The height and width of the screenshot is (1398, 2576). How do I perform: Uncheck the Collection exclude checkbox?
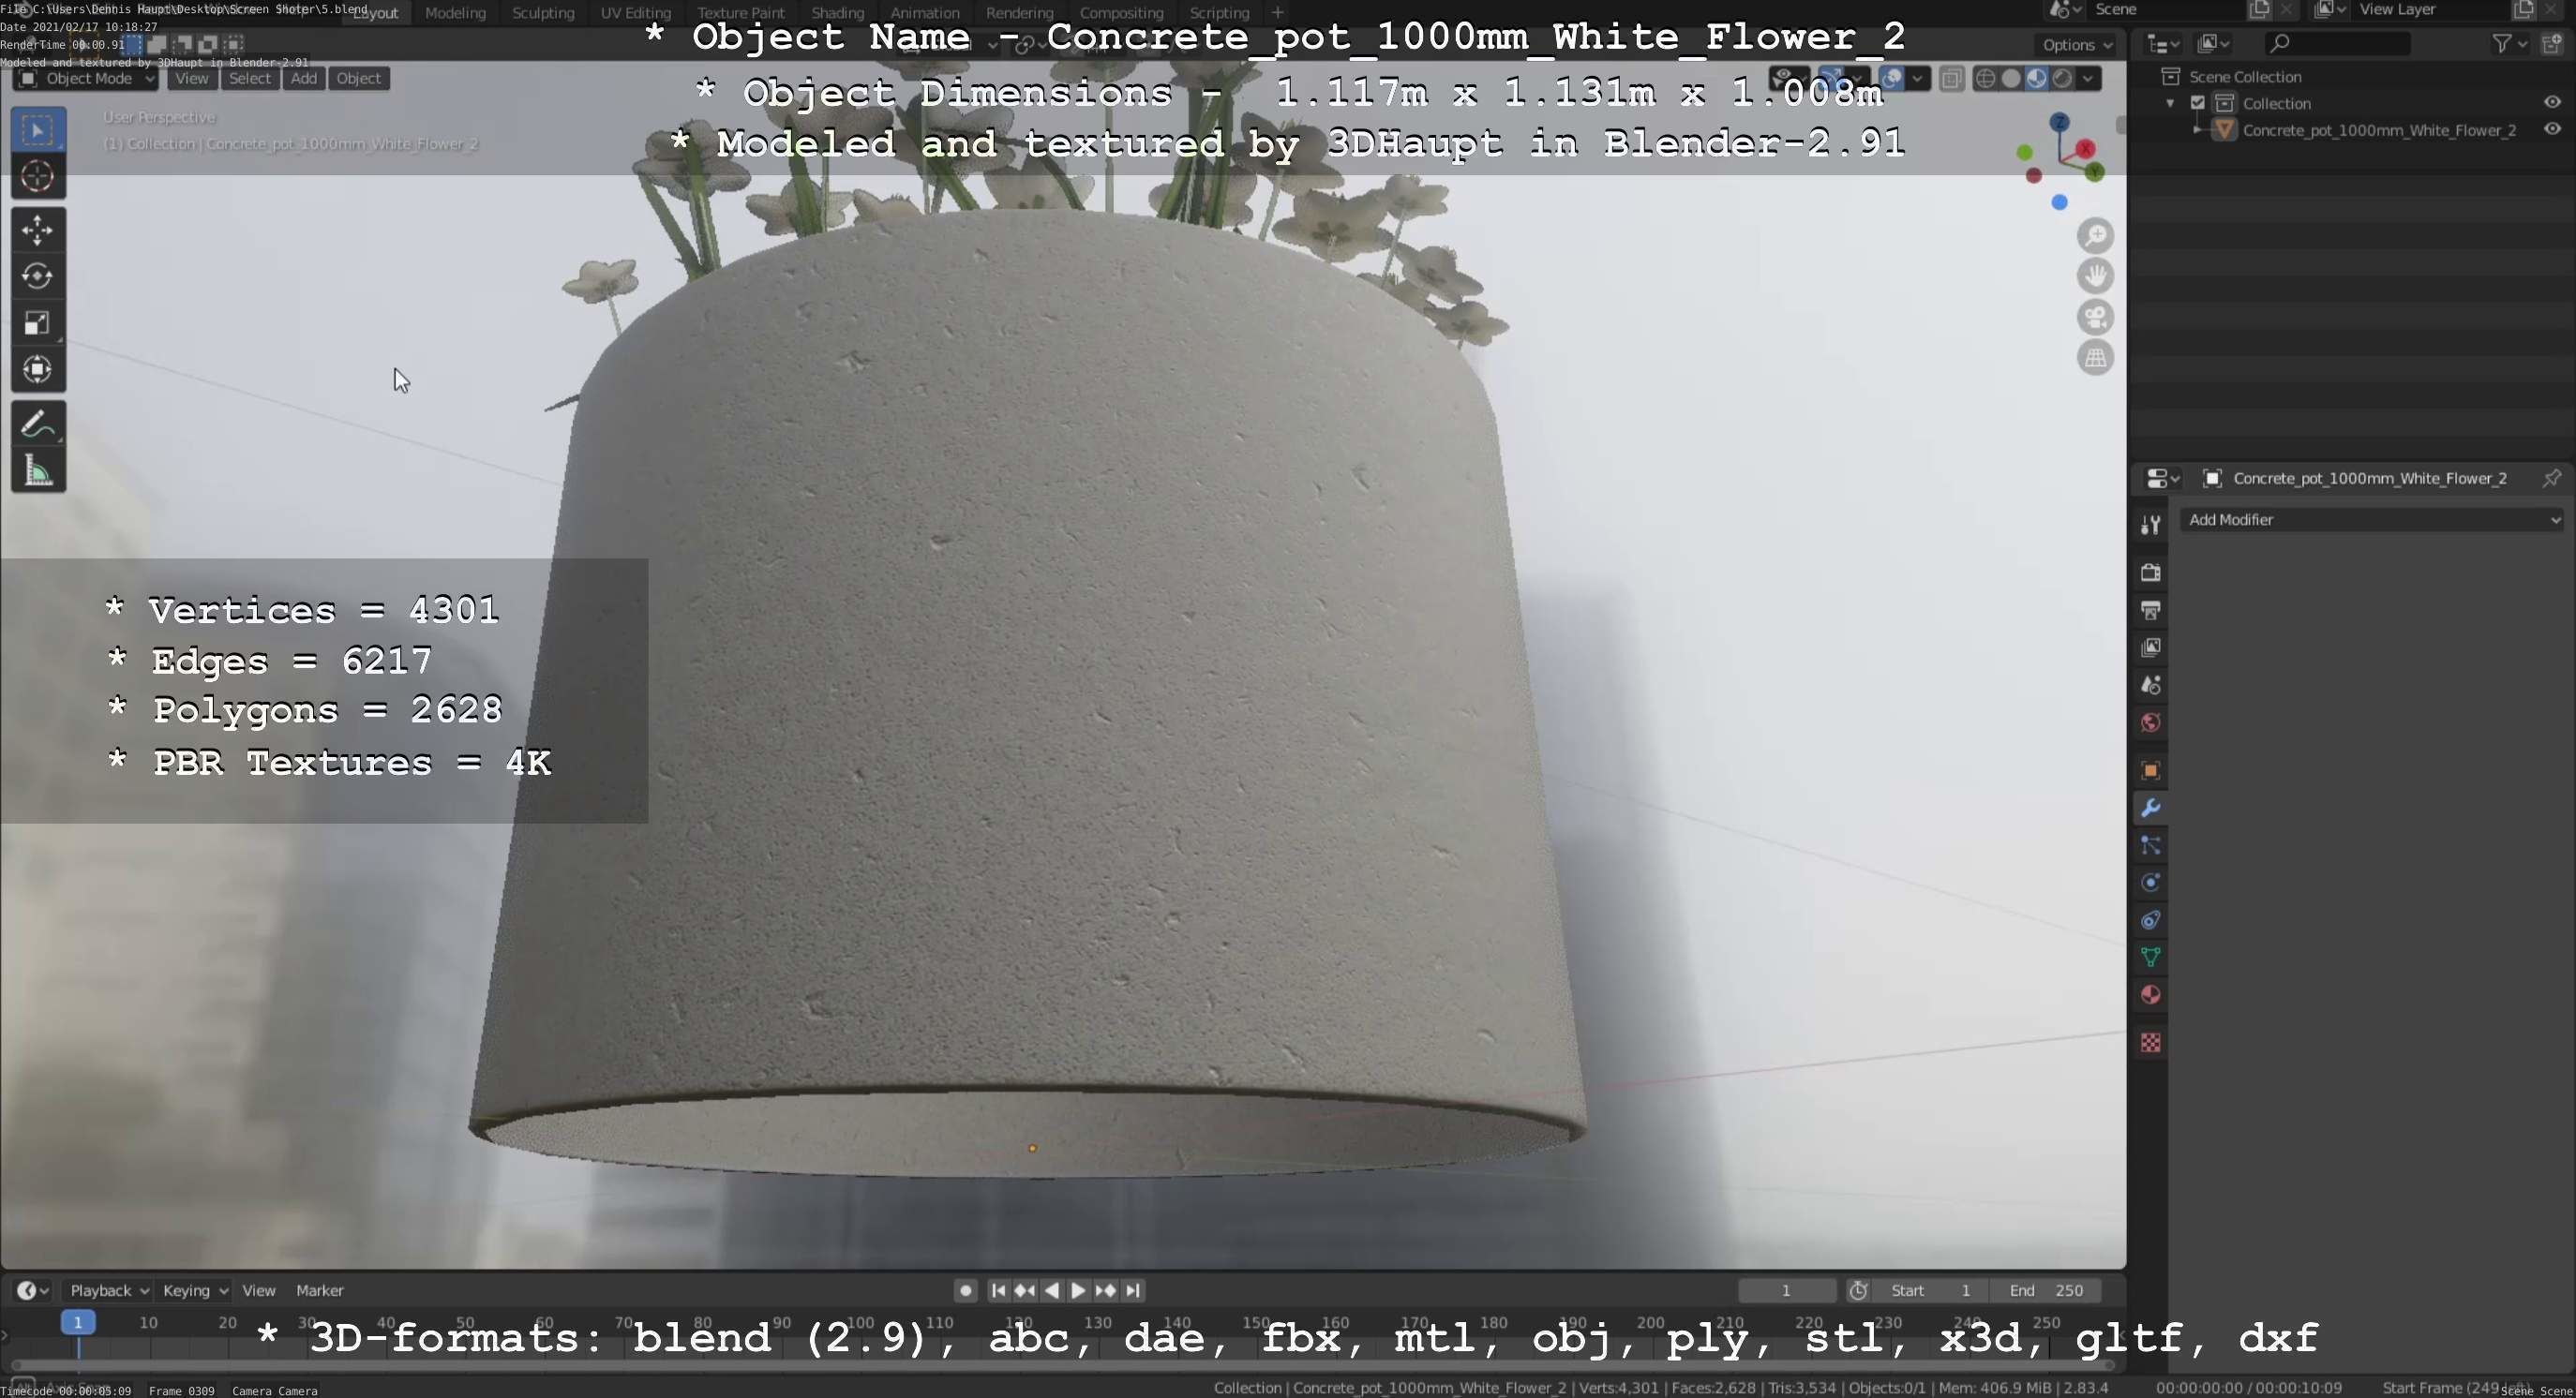[2198, 103]
